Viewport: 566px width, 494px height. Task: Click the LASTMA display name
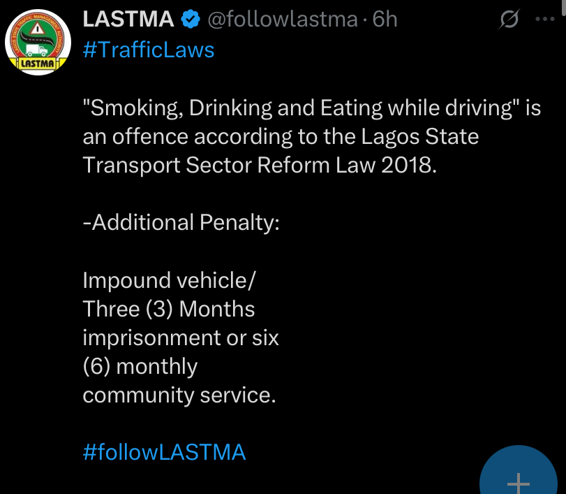[128, 20]
